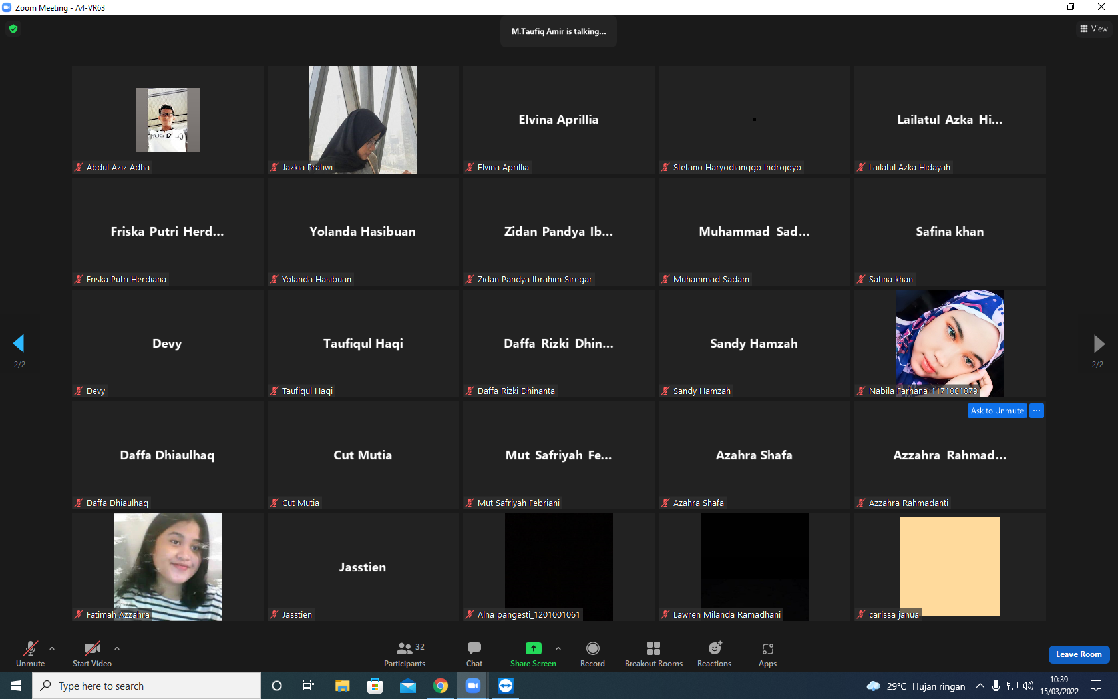Open more options for Azzahra Rahmadanti

[x=1037, y=411]
